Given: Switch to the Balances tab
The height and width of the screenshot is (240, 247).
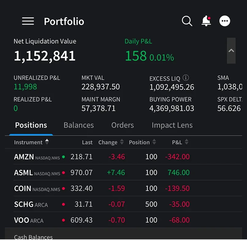Looking at the screenshot, I should pos(78,125).
